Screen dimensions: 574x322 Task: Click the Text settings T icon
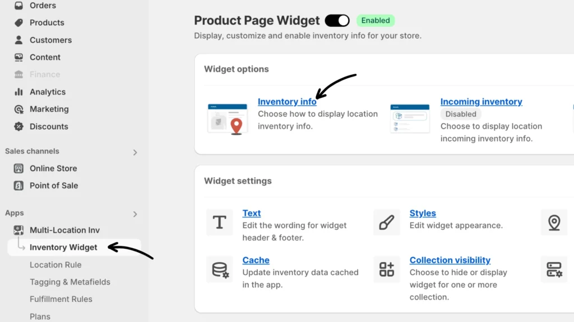point(219,222)
